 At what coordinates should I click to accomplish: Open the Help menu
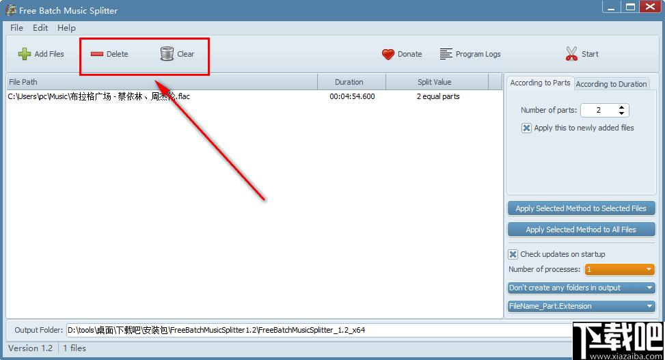click(66, 28)
